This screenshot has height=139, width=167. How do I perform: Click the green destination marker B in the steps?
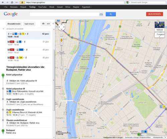3,131
